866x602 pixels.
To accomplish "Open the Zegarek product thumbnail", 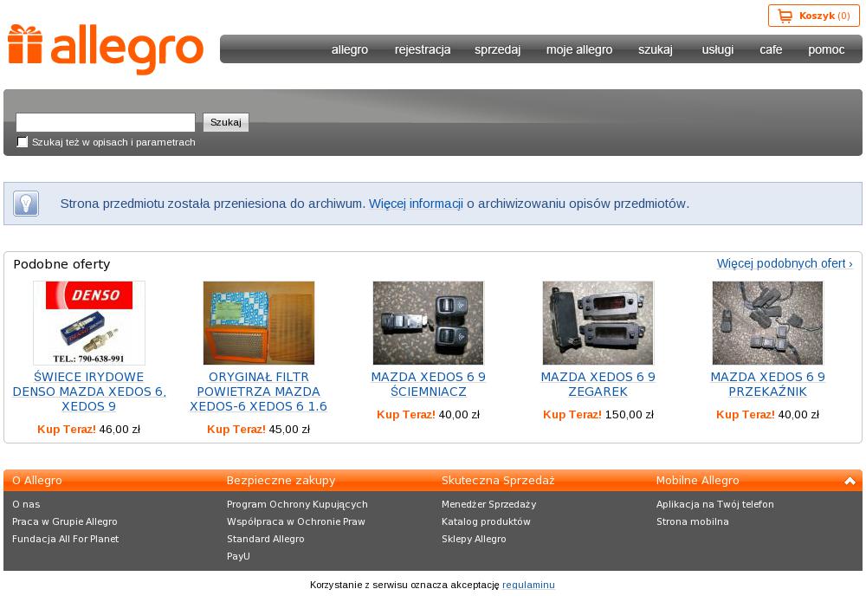I will point(598,323).
